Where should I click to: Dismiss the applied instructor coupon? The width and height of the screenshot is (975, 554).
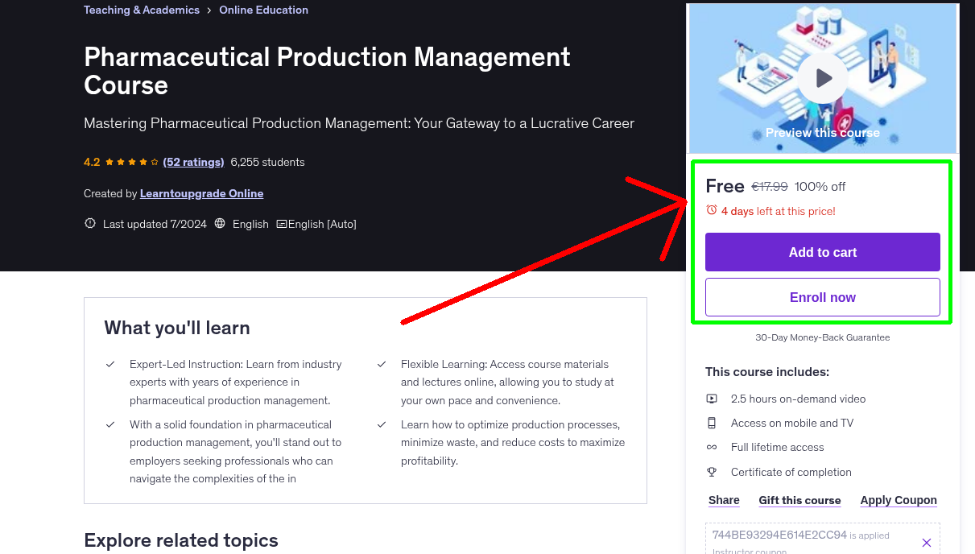(926, 542)
